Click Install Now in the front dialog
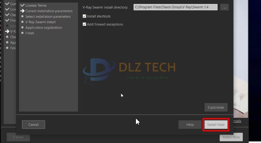Image resolution: width=261 pixels, height=143 pixels. pyautogui.click(x=216, y=125)
